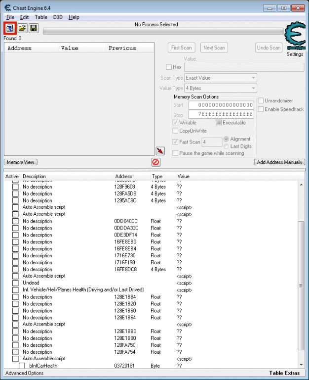
Task: Activate the bInfCarHealth entry checkbox
Action: click(x=22, y=366)
